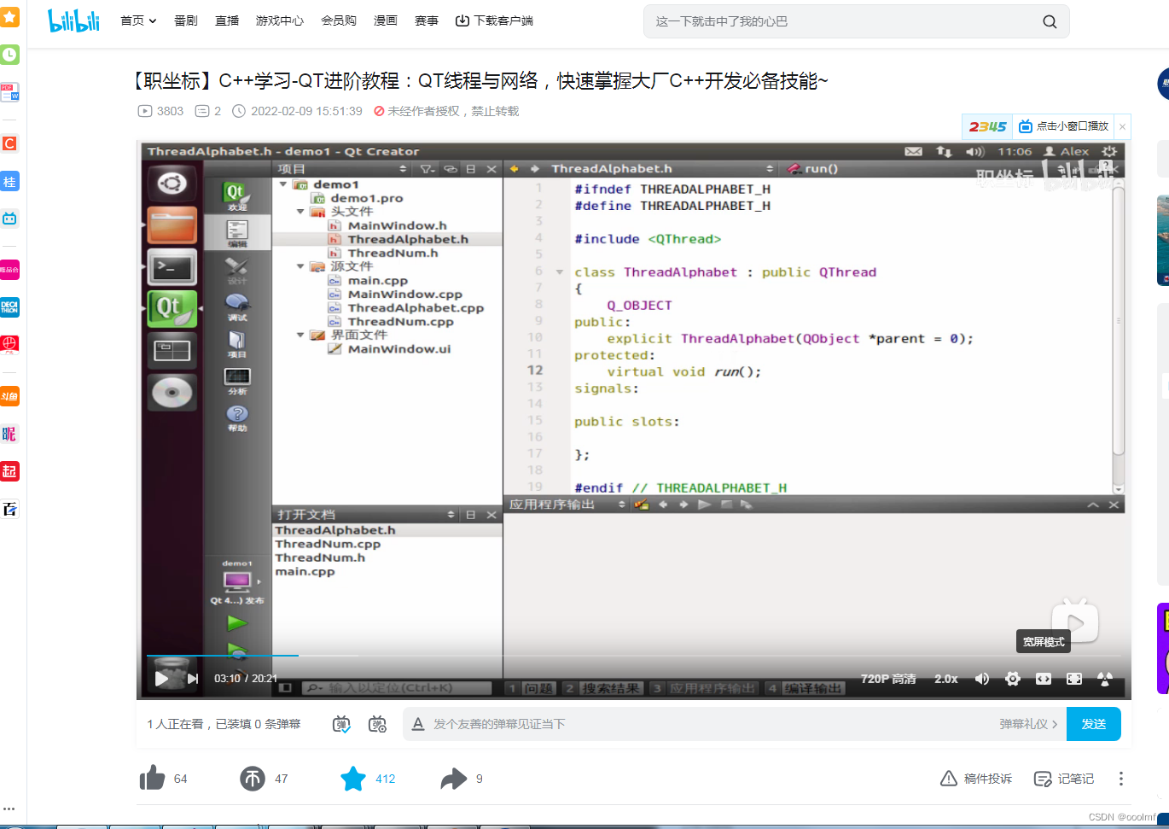Viewport: 1169px width, 829px height.
Task: Give coins with the coin icon
Action: (253, 779)
